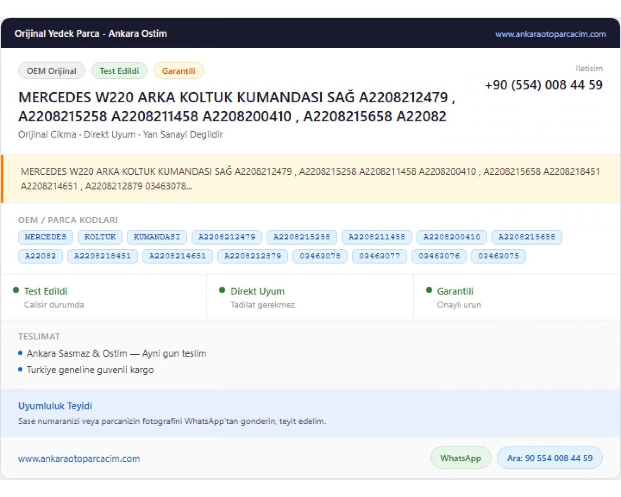
Task: Select the orange Garantili badge
Action: point(178,71)
